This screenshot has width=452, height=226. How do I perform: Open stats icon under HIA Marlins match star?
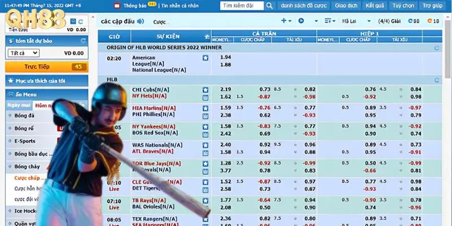click(x=206, y=115)
